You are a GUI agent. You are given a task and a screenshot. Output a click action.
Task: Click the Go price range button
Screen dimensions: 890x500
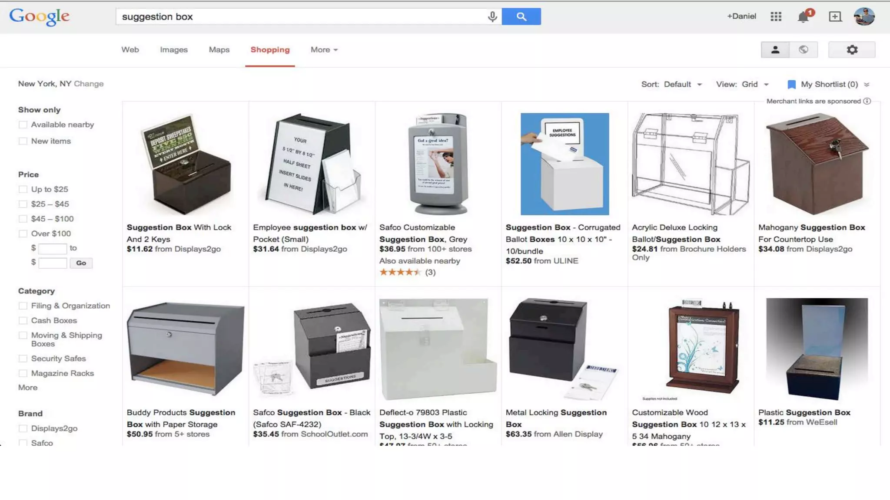pyautogui.click(x=81, y=263)
